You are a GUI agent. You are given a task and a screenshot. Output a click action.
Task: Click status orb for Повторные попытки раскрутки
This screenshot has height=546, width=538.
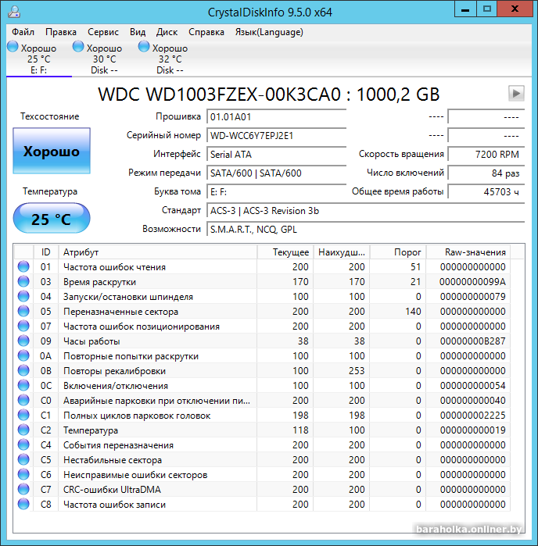[23, 356]
